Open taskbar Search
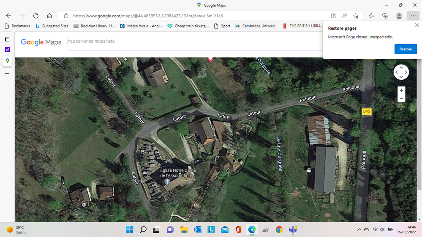 tap(143, 229)
